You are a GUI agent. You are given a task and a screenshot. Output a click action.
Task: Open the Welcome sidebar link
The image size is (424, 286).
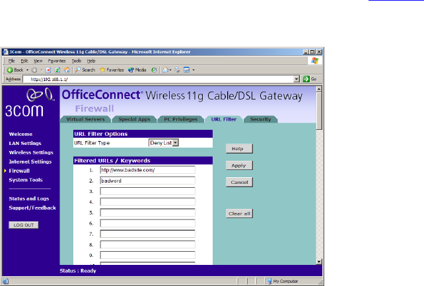point(20,134)
